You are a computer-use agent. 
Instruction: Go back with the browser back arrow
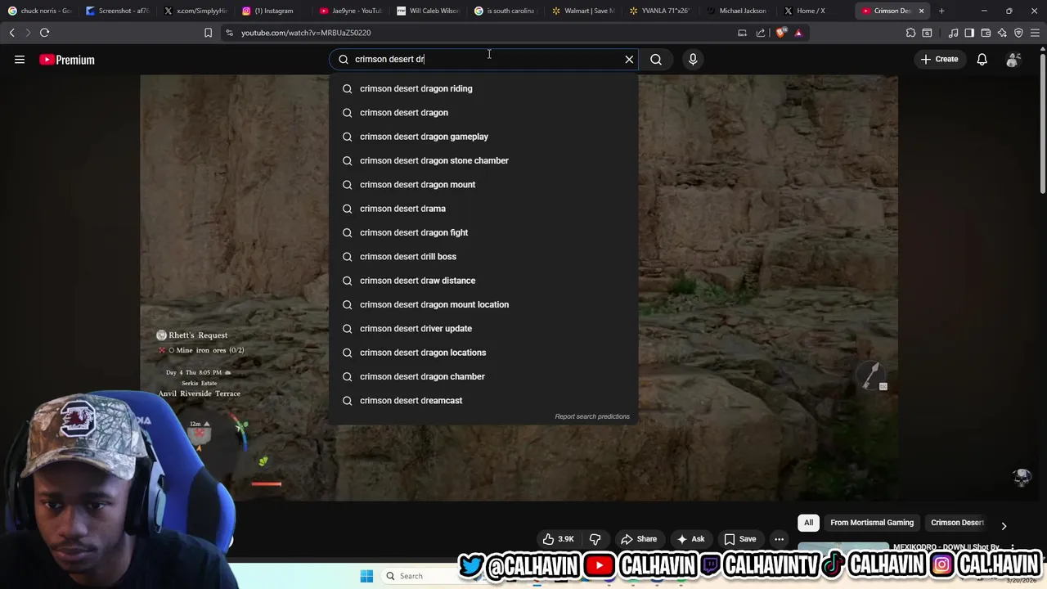[x=11, y=33]
